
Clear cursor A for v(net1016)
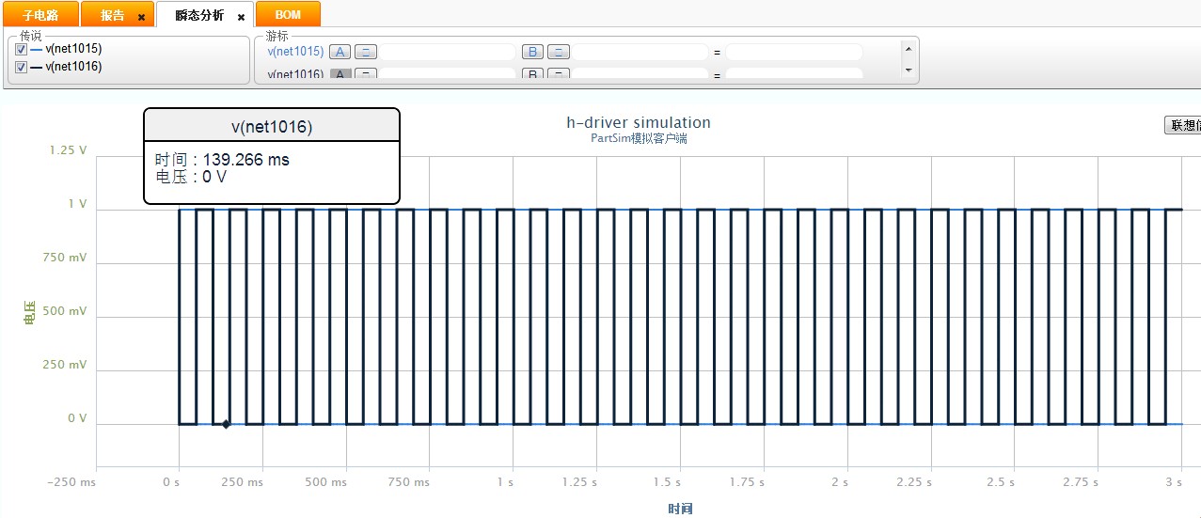tap(367, 73)
